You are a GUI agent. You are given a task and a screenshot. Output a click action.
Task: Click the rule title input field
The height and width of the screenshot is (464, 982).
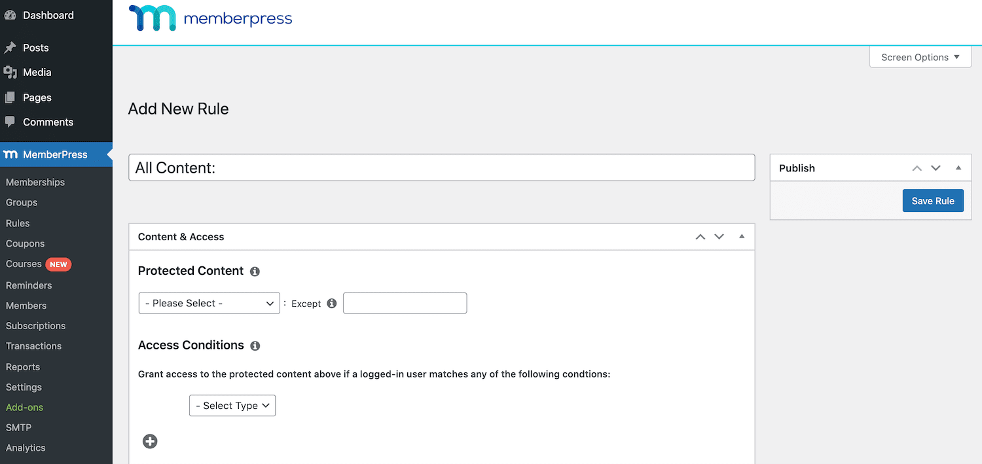coord(441,168)
